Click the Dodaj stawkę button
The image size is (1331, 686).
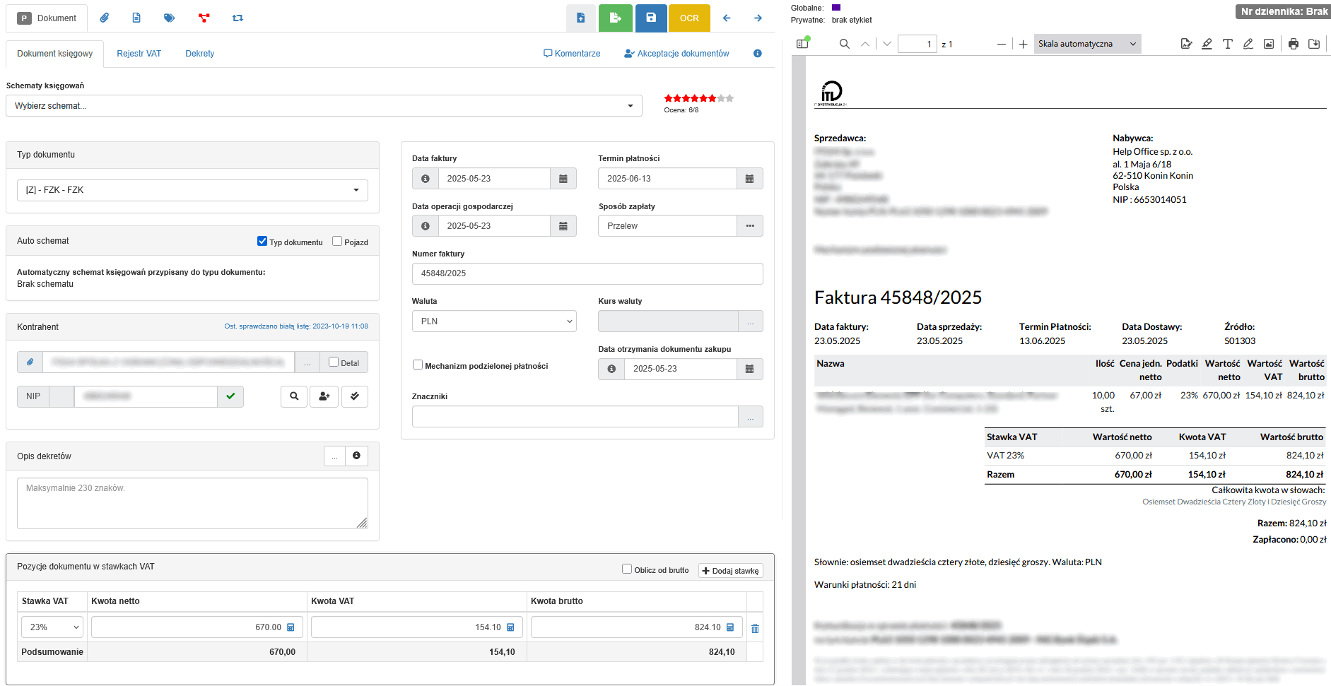(730, 570)
